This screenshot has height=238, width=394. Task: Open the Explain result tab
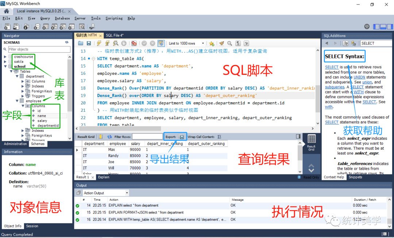tap(104, 177)
